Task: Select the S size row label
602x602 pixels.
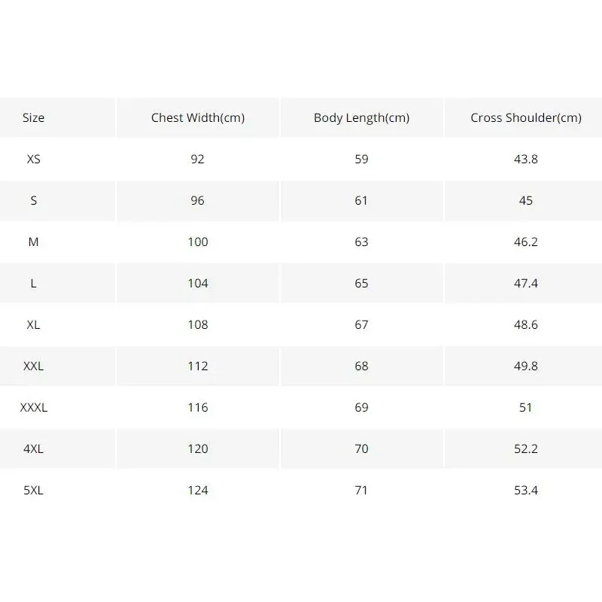Action: point(33,200)
